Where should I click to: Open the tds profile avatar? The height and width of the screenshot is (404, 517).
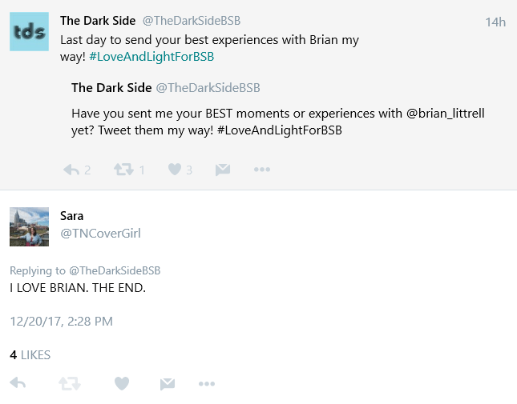[x=29, y=31]
